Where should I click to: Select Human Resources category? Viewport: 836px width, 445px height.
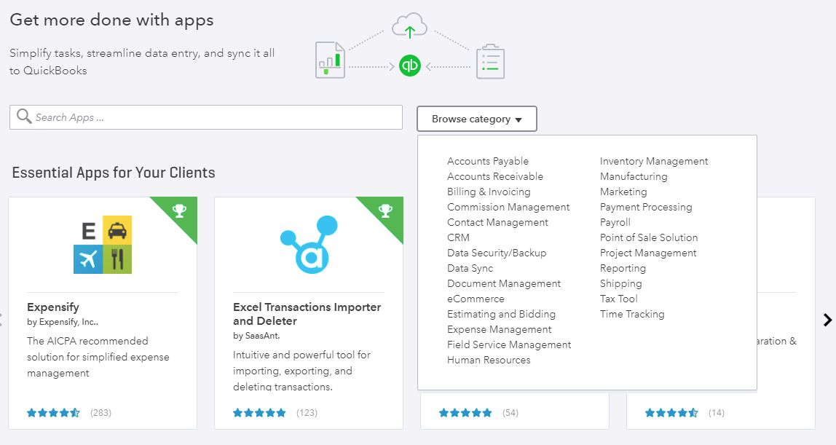pos(489,360)
